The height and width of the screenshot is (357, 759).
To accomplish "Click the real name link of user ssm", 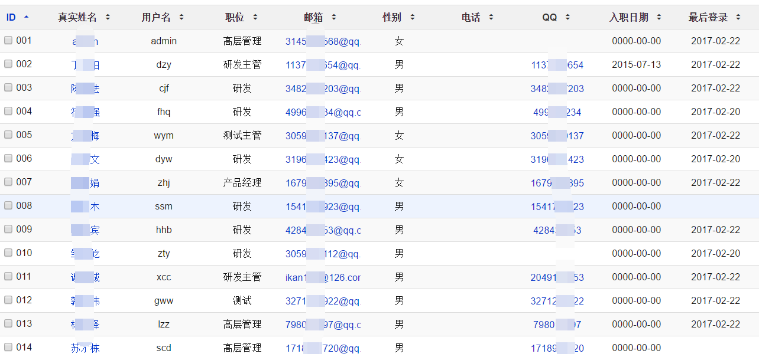I will pyautogui.click(x=85, y=207).
